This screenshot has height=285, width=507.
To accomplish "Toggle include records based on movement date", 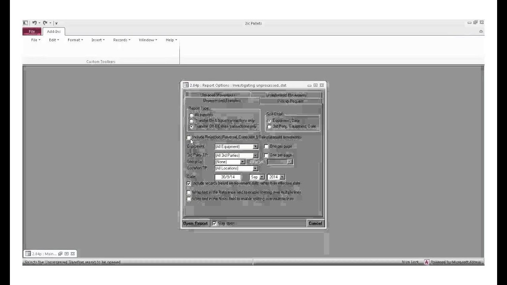I will [x=189, y=184].
